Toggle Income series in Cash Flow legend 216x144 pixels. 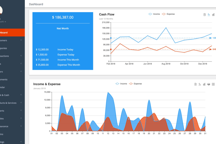[x=155, y=14]
